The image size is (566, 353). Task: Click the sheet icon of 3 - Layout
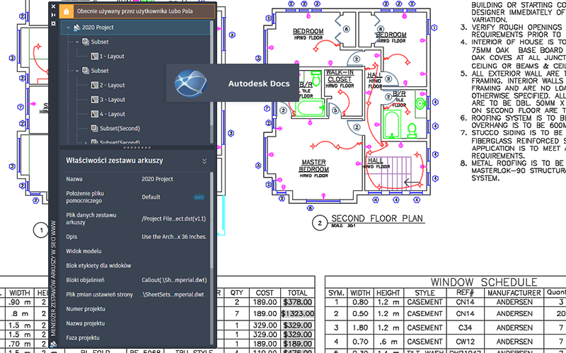coord(95,100)
